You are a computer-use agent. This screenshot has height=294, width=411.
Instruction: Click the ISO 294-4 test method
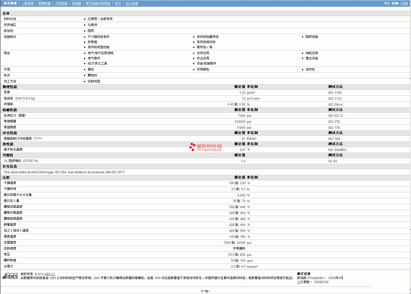coord(335,105)
